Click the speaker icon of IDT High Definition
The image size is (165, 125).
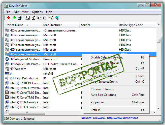pyautogui.click(x=7, y=78)
